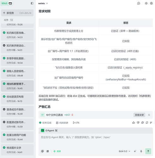Click the cell mentioning 409 拦截
This screenshot has width=155, height=158.
pyautogui.click(x=125, y=51)
